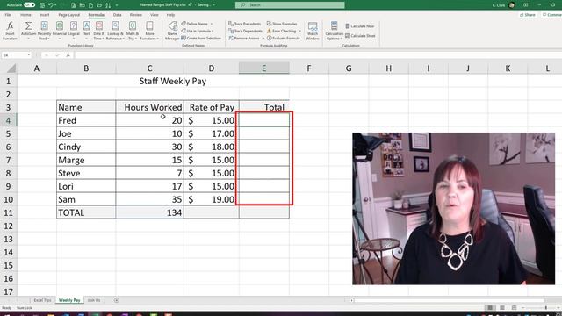Image resolution: width=562 pixels, height=316 pixels.
Task: Expand the Remove Arrows dropdown arrow
Action: [263, 38]
